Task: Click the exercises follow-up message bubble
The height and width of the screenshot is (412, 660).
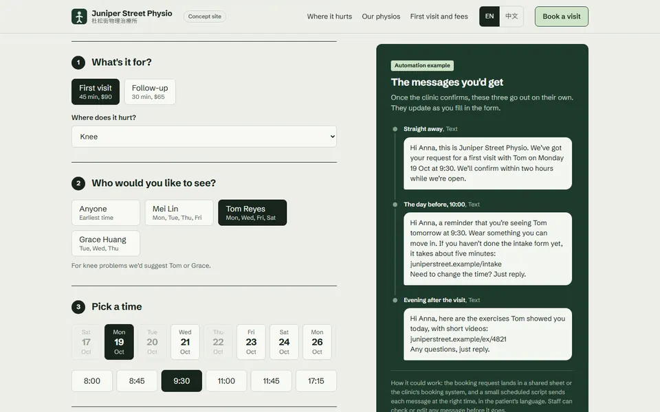Action: tap(487, 334)
